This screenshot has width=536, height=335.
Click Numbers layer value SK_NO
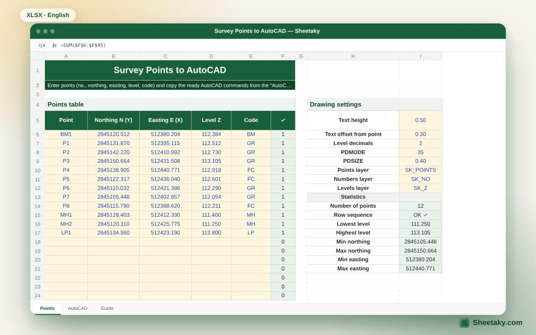coord(420,179)
